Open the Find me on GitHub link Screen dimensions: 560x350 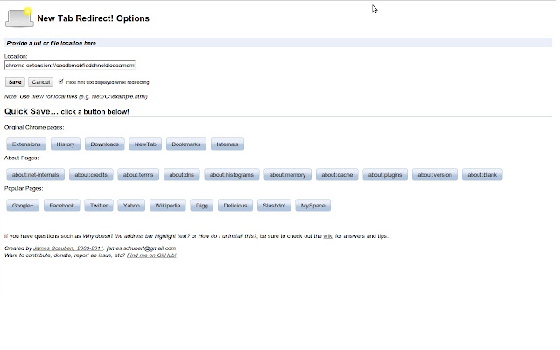pyautogui.click(x=151, y=255)
